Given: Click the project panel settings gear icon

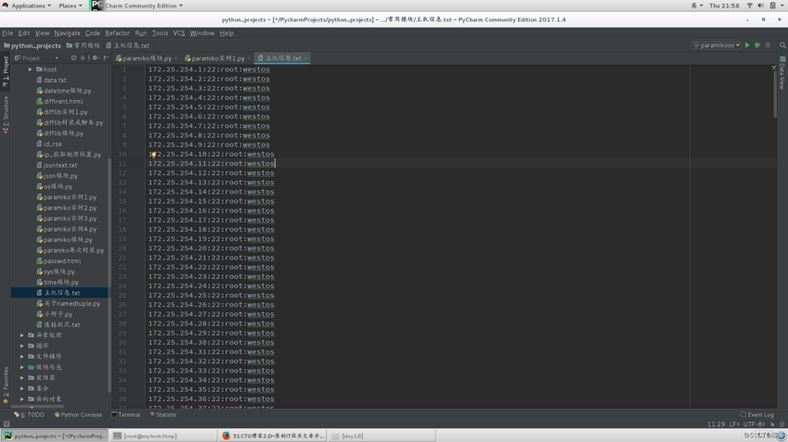Looking at the screenshot, I should click(x=95, y=57).
